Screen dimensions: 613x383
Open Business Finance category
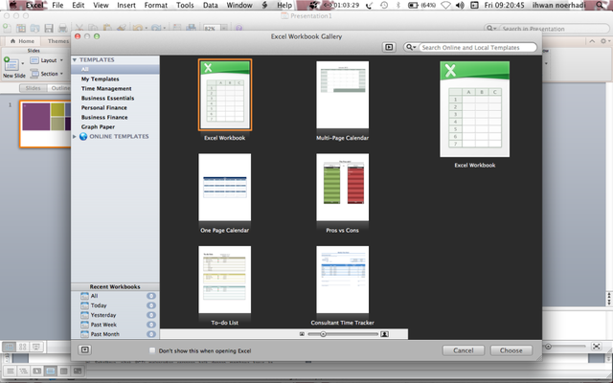coord(104,117)
